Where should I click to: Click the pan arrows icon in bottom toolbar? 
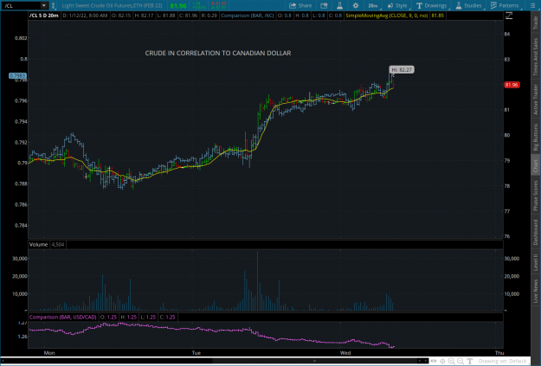coord(434,361)
